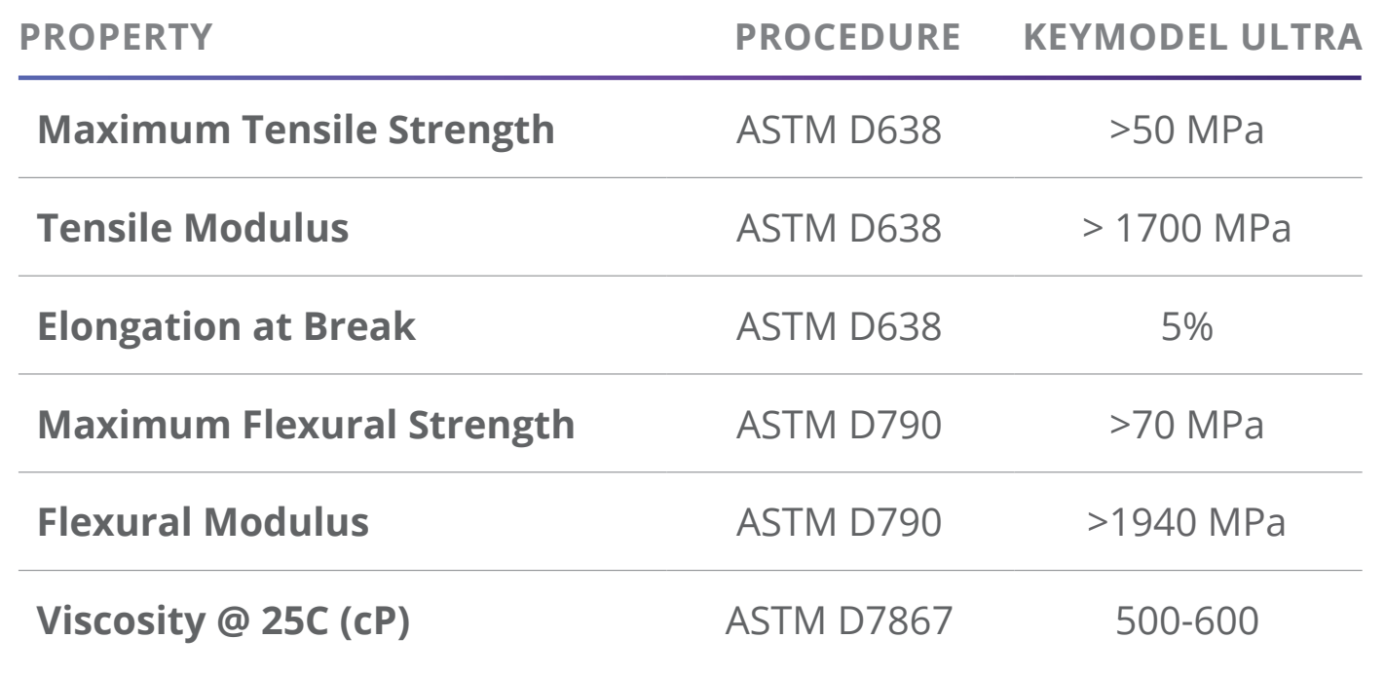Click ASTM D638 in Maximum Tensile Strength row
The image size is (1385, 676).
(x=839, y=130)
